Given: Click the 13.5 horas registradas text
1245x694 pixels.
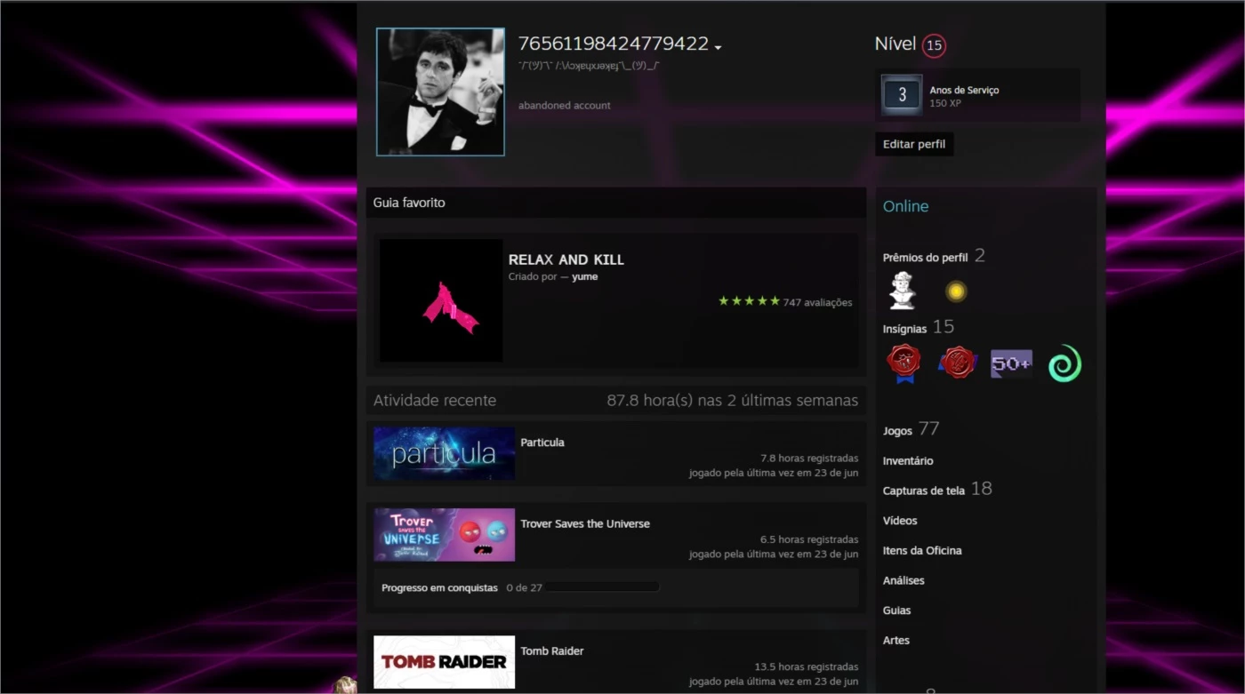Looking at the screenshot, I should pyautogui.click(x=807, y=666).
